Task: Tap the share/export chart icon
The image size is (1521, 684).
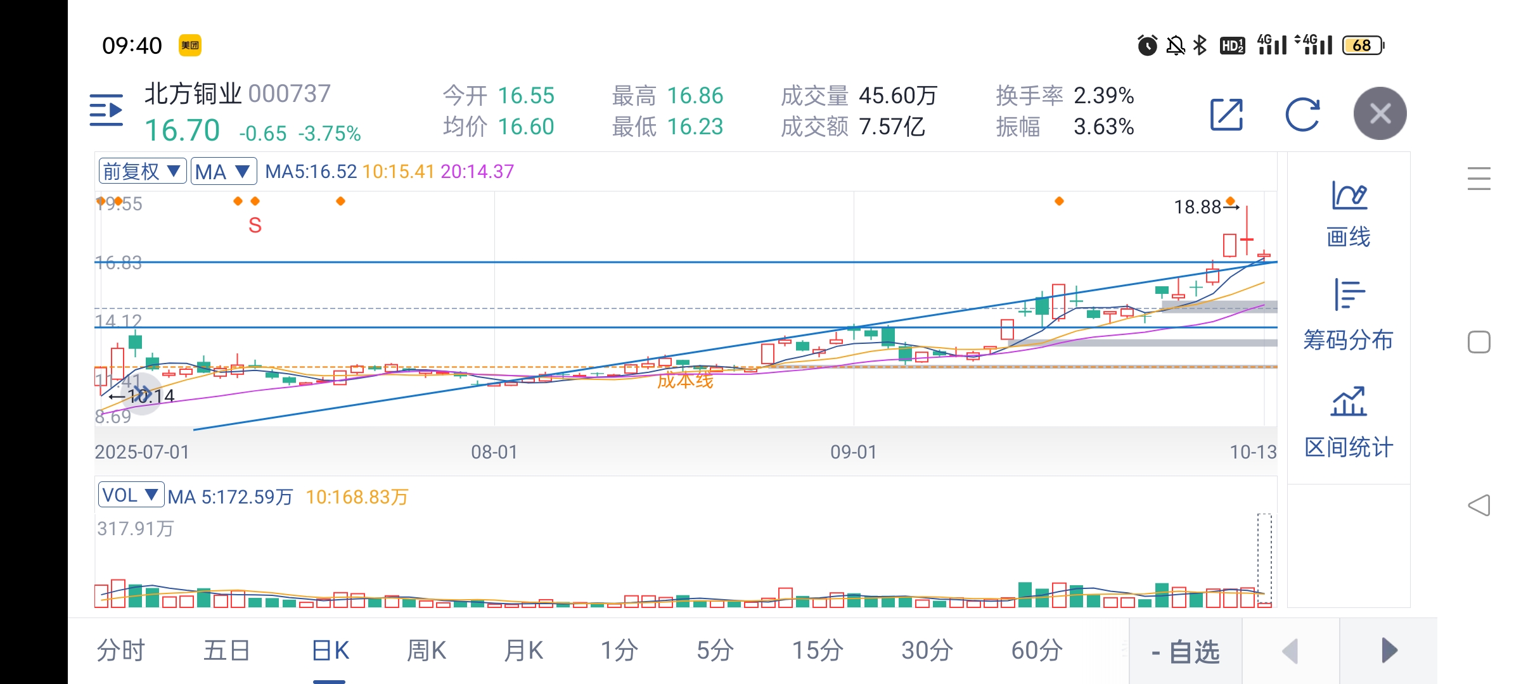Action: click(1226, 115)
